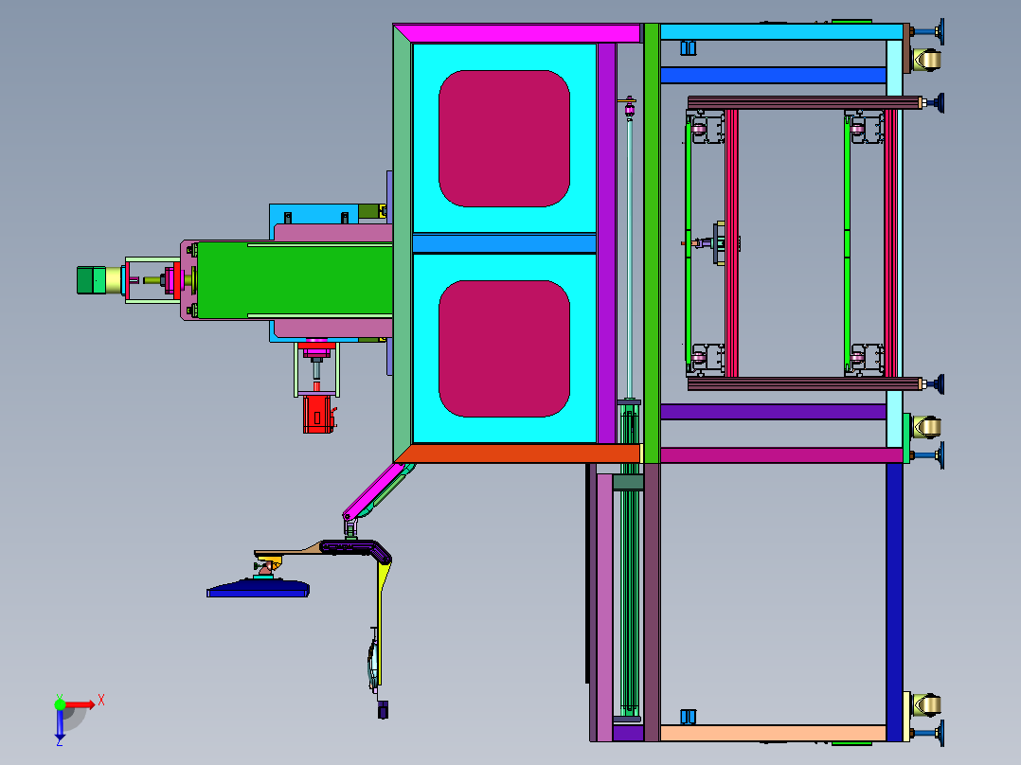Pick the tall bright green column beside cabinet
Viewport: 1021px width, 765px height.
[652, 242]
